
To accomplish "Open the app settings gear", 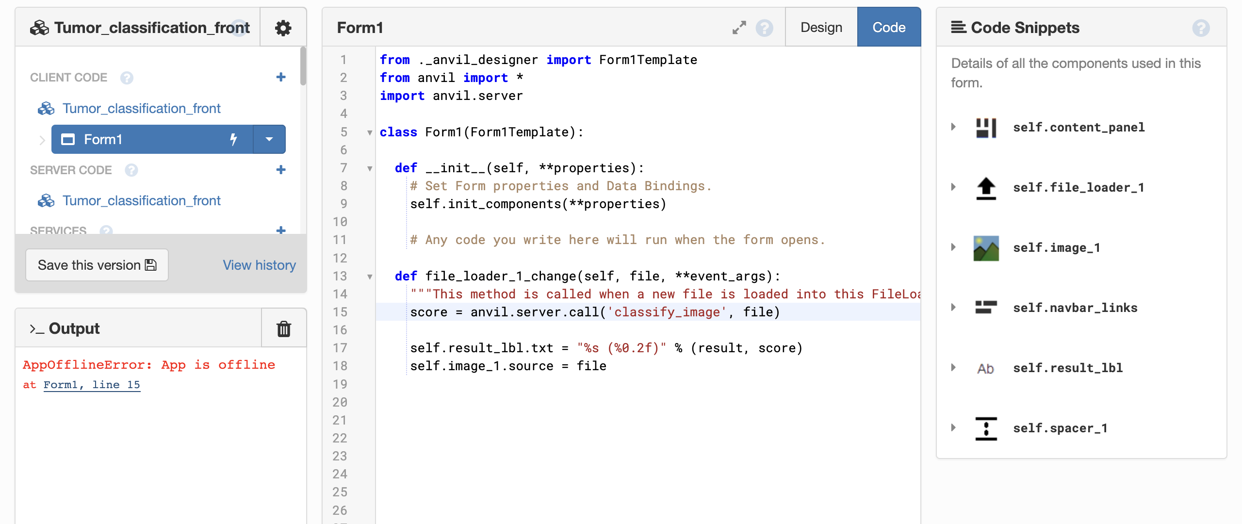I will pyautogui.click(x=283, y=28).
